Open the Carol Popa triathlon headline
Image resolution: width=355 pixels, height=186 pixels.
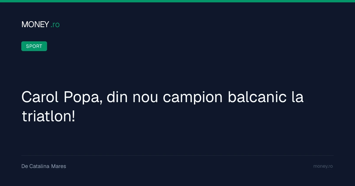tap(162, 107)
